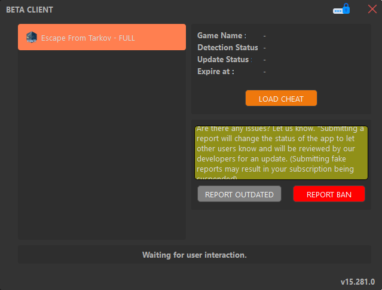
Task: Click the Waiting for user interaction status bar
Action: click(x=194, y=255)
